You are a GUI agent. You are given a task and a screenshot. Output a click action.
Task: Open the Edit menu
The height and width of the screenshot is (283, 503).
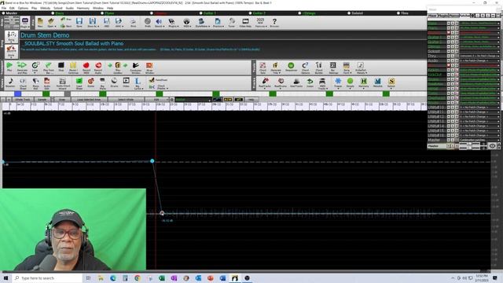tap(13, 8)
